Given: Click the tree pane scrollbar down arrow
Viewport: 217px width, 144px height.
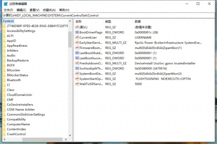Looking at the screenshot, I should pos(70,135).
